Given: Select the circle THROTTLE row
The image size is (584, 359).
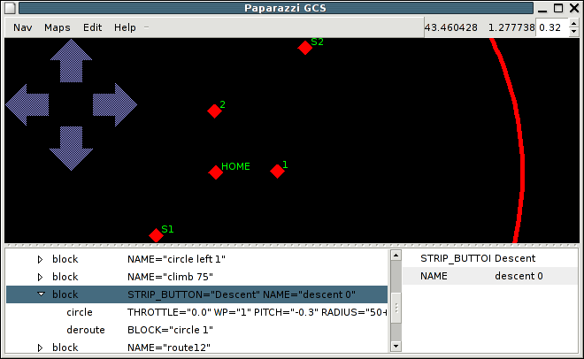Looking at the screenshot, I should (x=196, y=312).
